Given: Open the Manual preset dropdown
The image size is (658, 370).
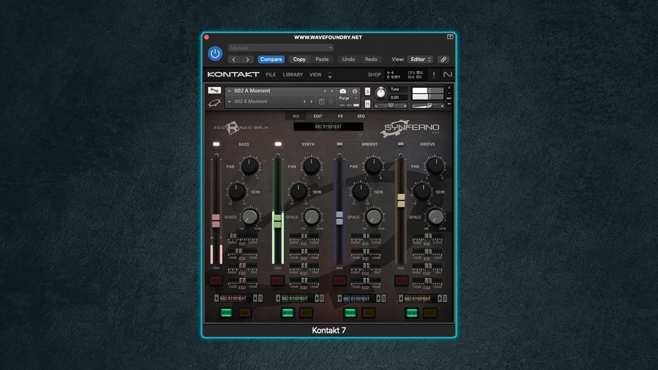Looking at the screenshot, I should (x=280, y=48).
